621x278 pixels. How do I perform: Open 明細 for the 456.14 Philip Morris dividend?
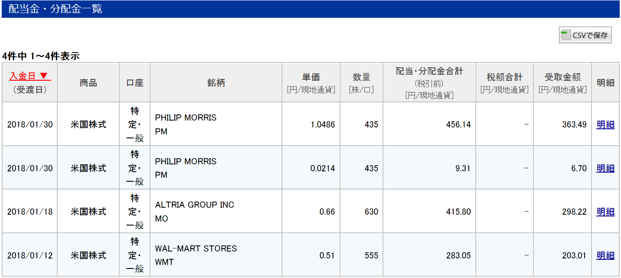(605, 124)
